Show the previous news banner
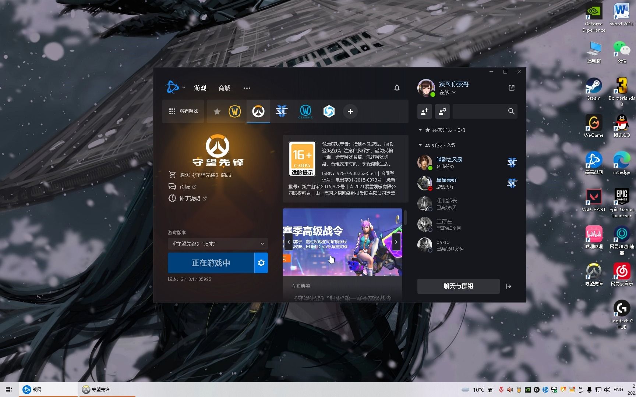 click(x=289, y=242)
